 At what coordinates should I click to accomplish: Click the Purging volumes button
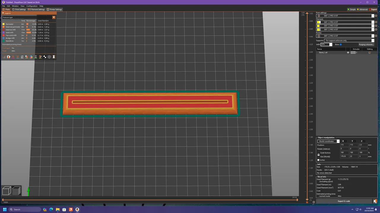pyautogui.click(x=366, y=44)
